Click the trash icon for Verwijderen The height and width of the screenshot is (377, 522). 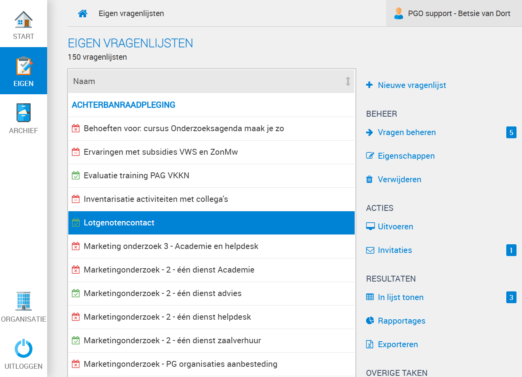(369, 179)
